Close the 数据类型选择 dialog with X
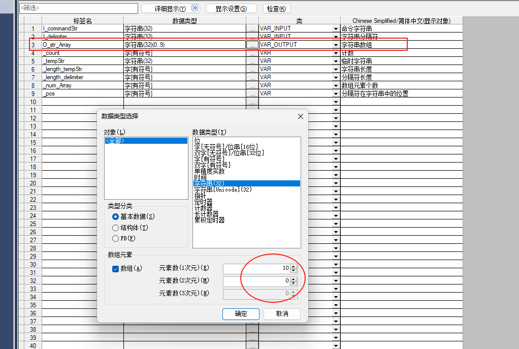The width and height of the screenshot is (519, 349). [300, 116]
